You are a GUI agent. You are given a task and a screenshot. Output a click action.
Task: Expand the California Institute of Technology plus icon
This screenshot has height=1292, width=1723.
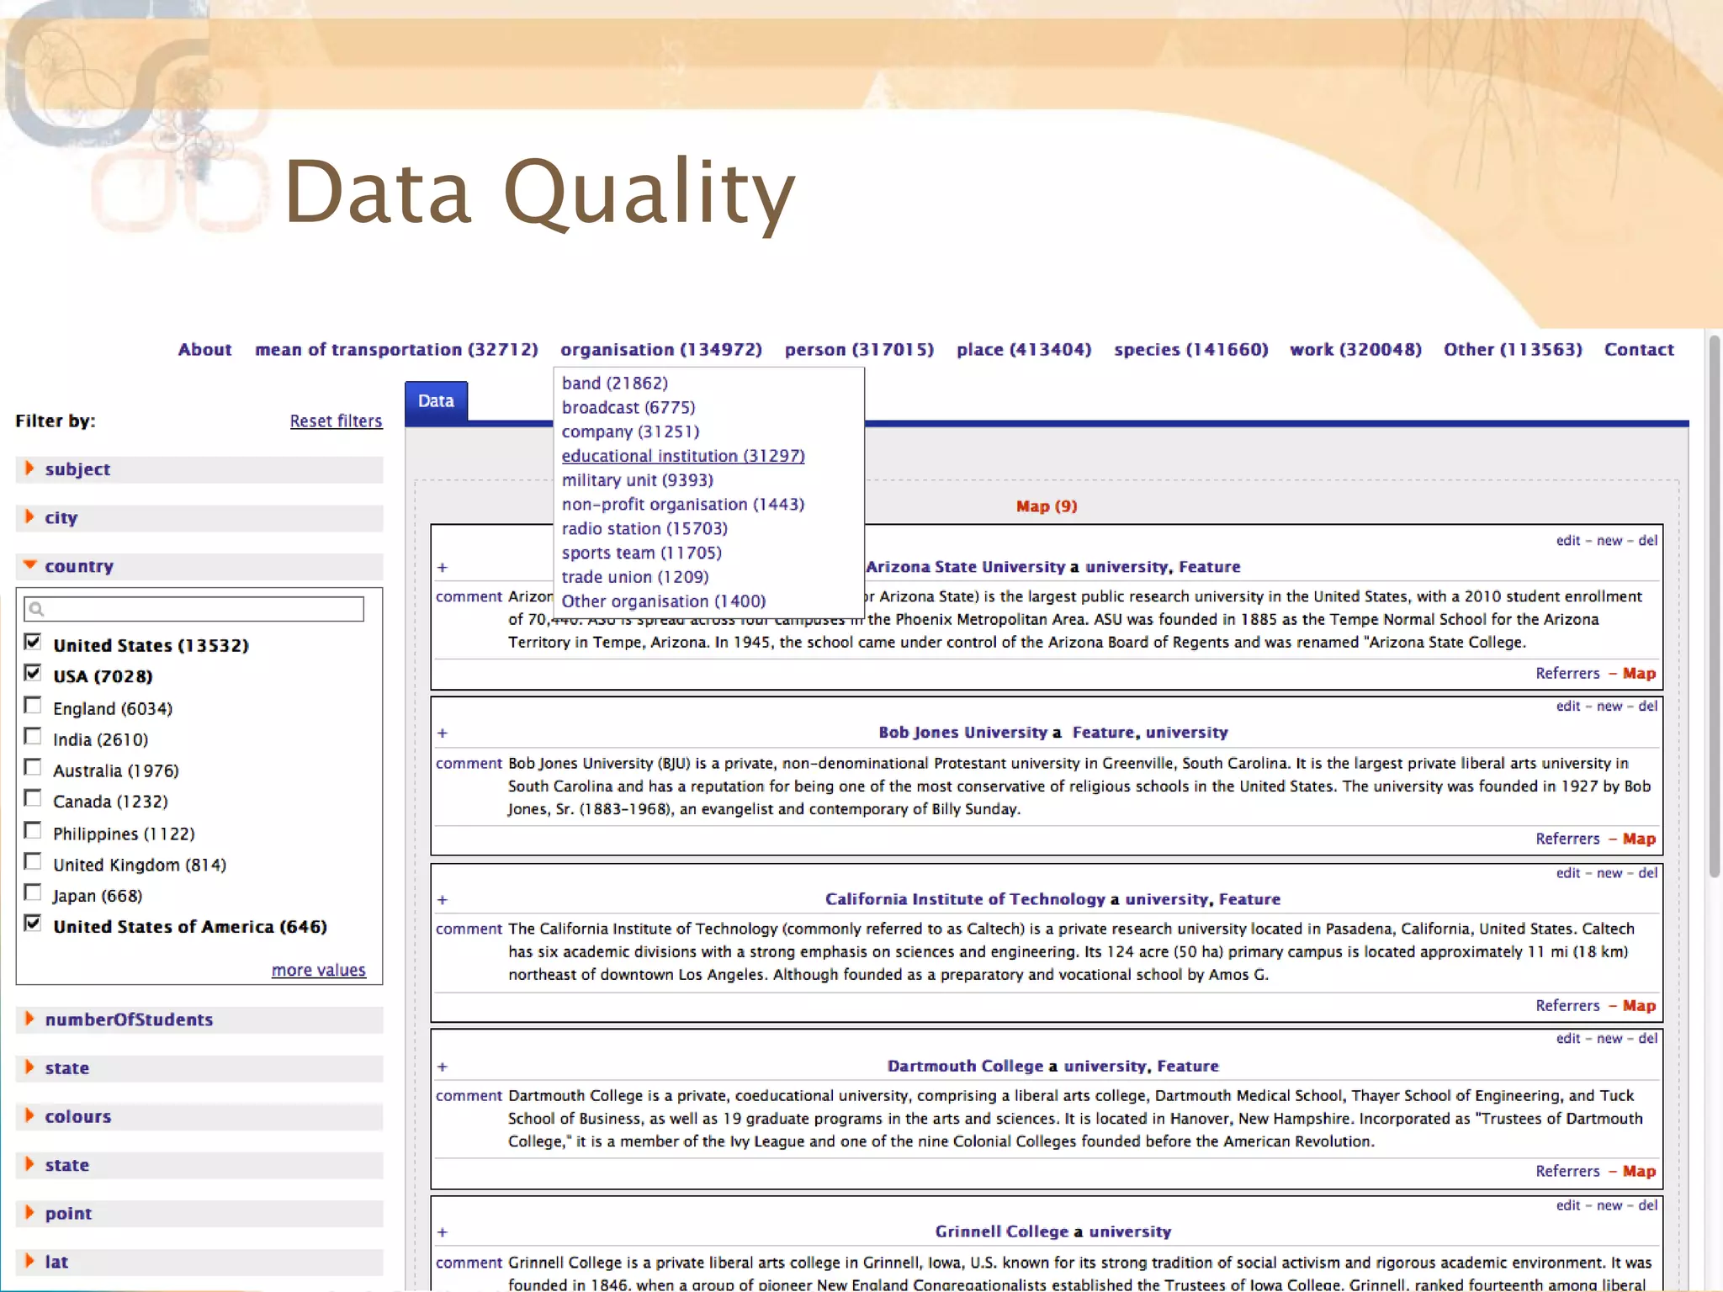point(443,900)
